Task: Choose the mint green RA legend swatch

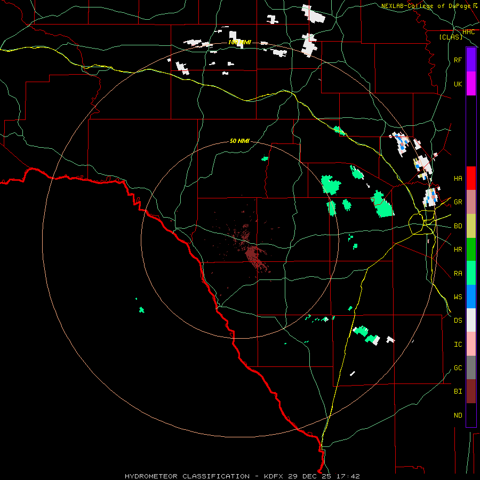Action: [471, 273]
